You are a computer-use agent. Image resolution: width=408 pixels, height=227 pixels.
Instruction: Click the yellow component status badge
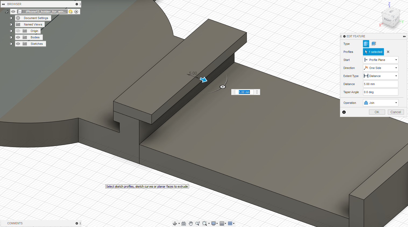tap(70, 12)
